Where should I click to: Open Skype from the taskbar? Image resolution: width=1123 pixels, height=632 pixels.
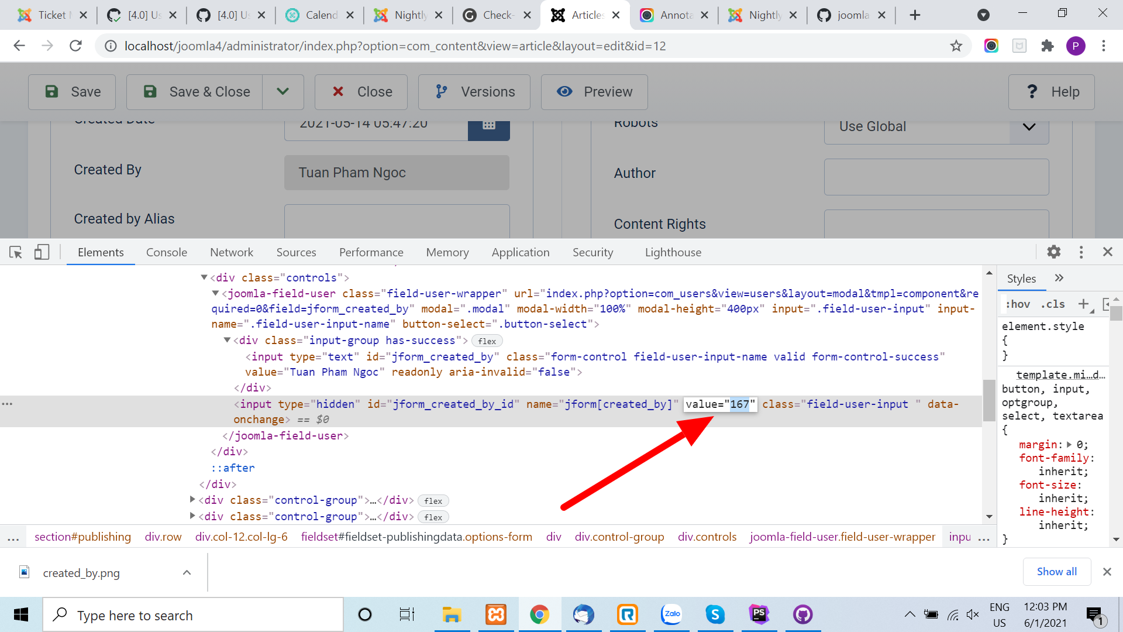(x=715, y=615)
